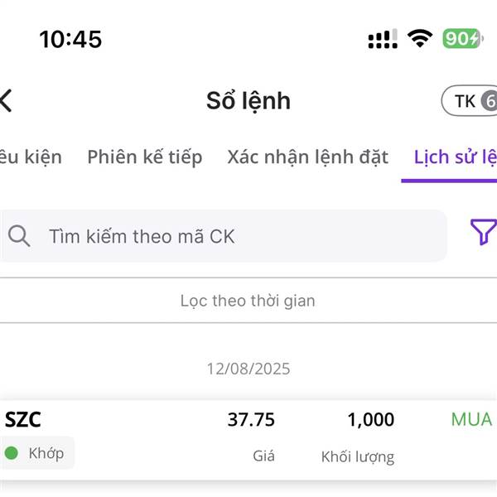Open the TK account selector pill
This screenshot has width=497, height=497.
tap(469, 100)
